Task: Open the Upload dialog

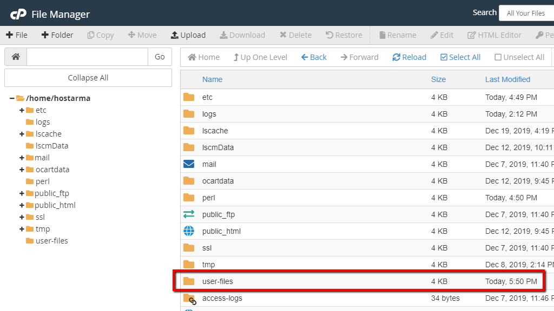Action: [188, 35]
